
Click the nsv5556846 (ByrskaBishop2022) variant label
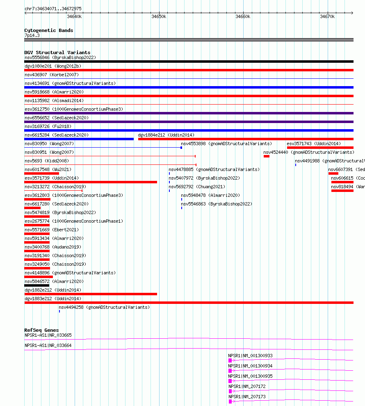click(60, 57)
